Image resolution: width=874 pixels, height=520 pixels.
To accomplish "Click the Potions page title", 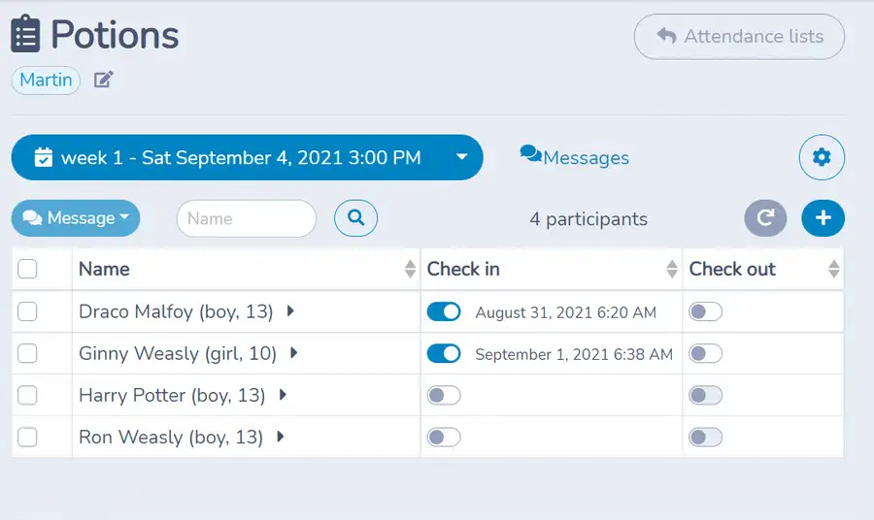I will click(x=115, y=35).
